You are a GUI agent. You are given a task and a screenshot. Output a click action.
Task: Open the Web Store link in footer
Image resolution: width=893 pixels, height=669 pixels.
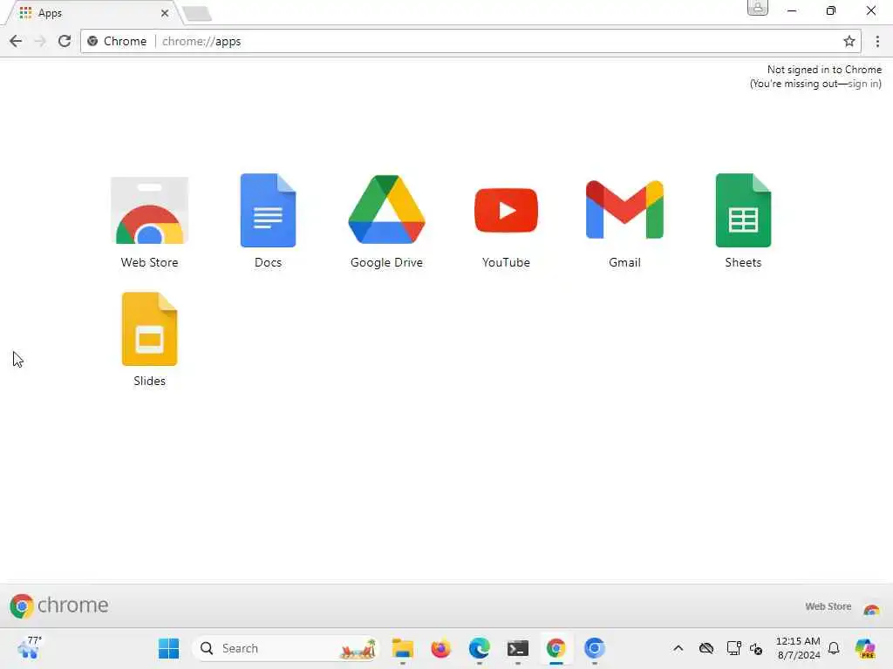(x=842, y=606)
